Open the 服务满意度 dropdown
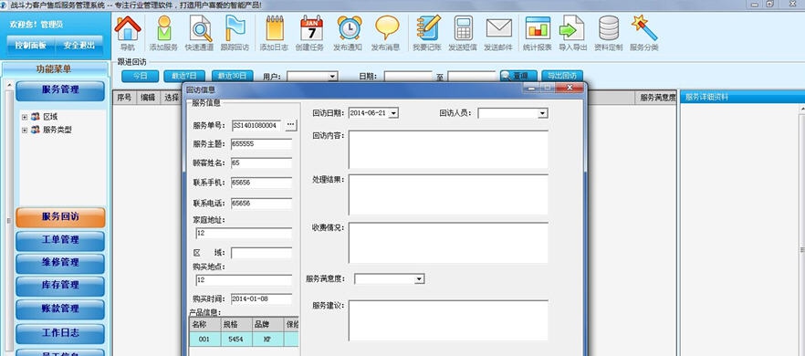The height and width of the screenshot is (356, 805). 419,279
